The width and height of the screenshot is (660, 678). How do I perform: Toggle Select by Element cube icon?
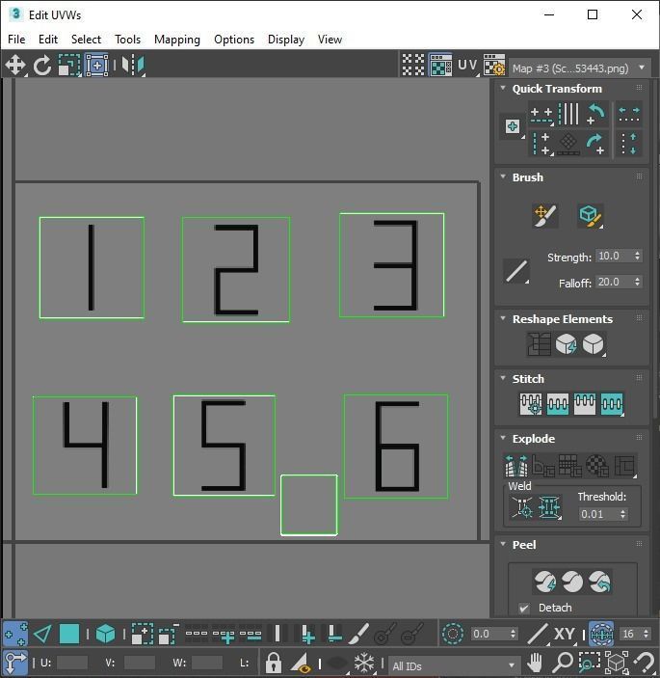(x=105, y=634)
